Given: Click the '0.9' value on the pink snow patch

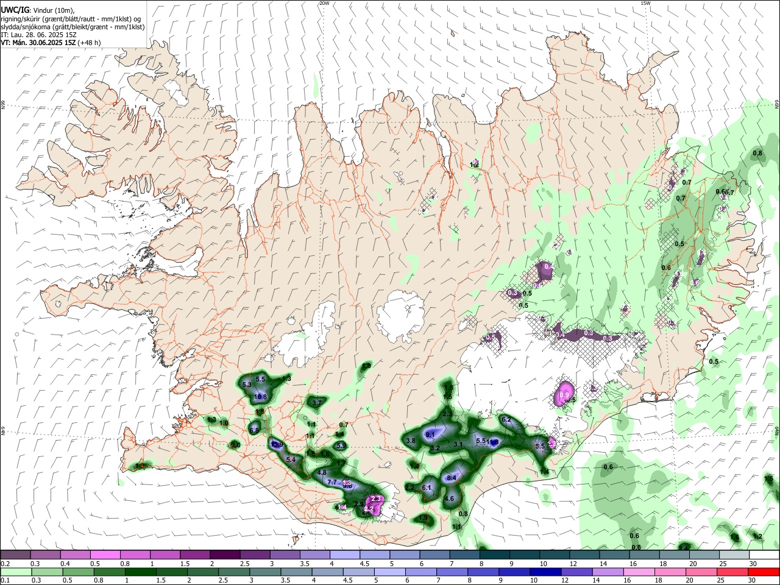Looking at the screenshot, I should tap(564, 395).
